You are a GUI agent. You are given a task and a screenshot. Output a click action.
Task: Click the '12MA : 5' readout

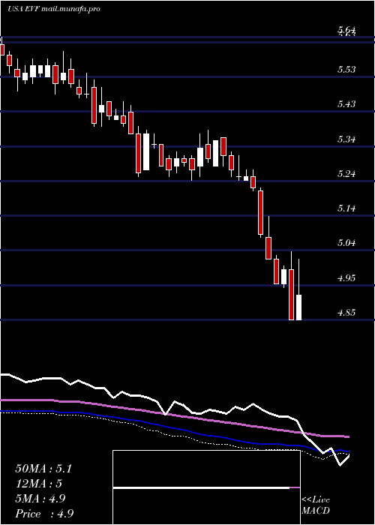point(39,484)
